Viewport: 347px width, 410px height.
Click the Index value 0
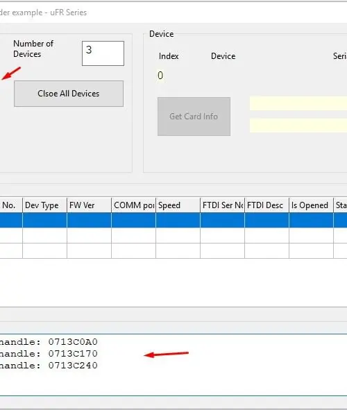[x=160, y=76]
